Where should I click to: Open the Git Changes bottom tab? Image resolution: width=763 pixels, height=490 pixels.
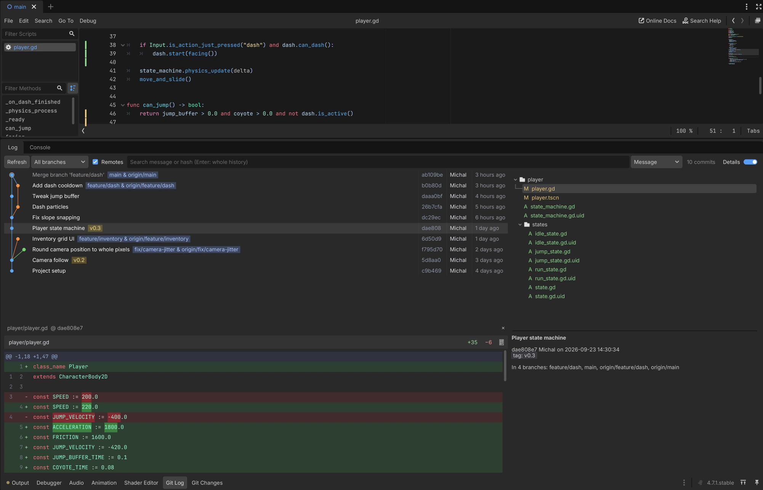coord(207,483)
